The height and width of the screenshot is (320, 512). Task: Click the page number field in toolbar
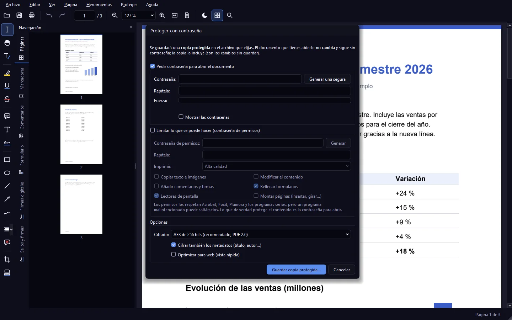point(85,16)
